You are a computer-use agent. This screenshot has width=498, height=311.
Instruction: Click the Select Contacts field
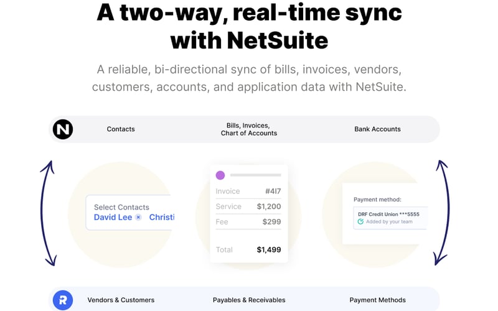point(121,207)
